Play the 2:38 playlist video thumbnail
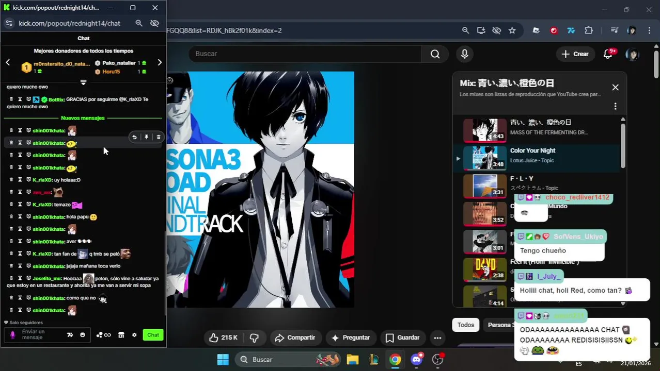Image resolution: width=660 pixels, height=371 pixels. point(485,269)
